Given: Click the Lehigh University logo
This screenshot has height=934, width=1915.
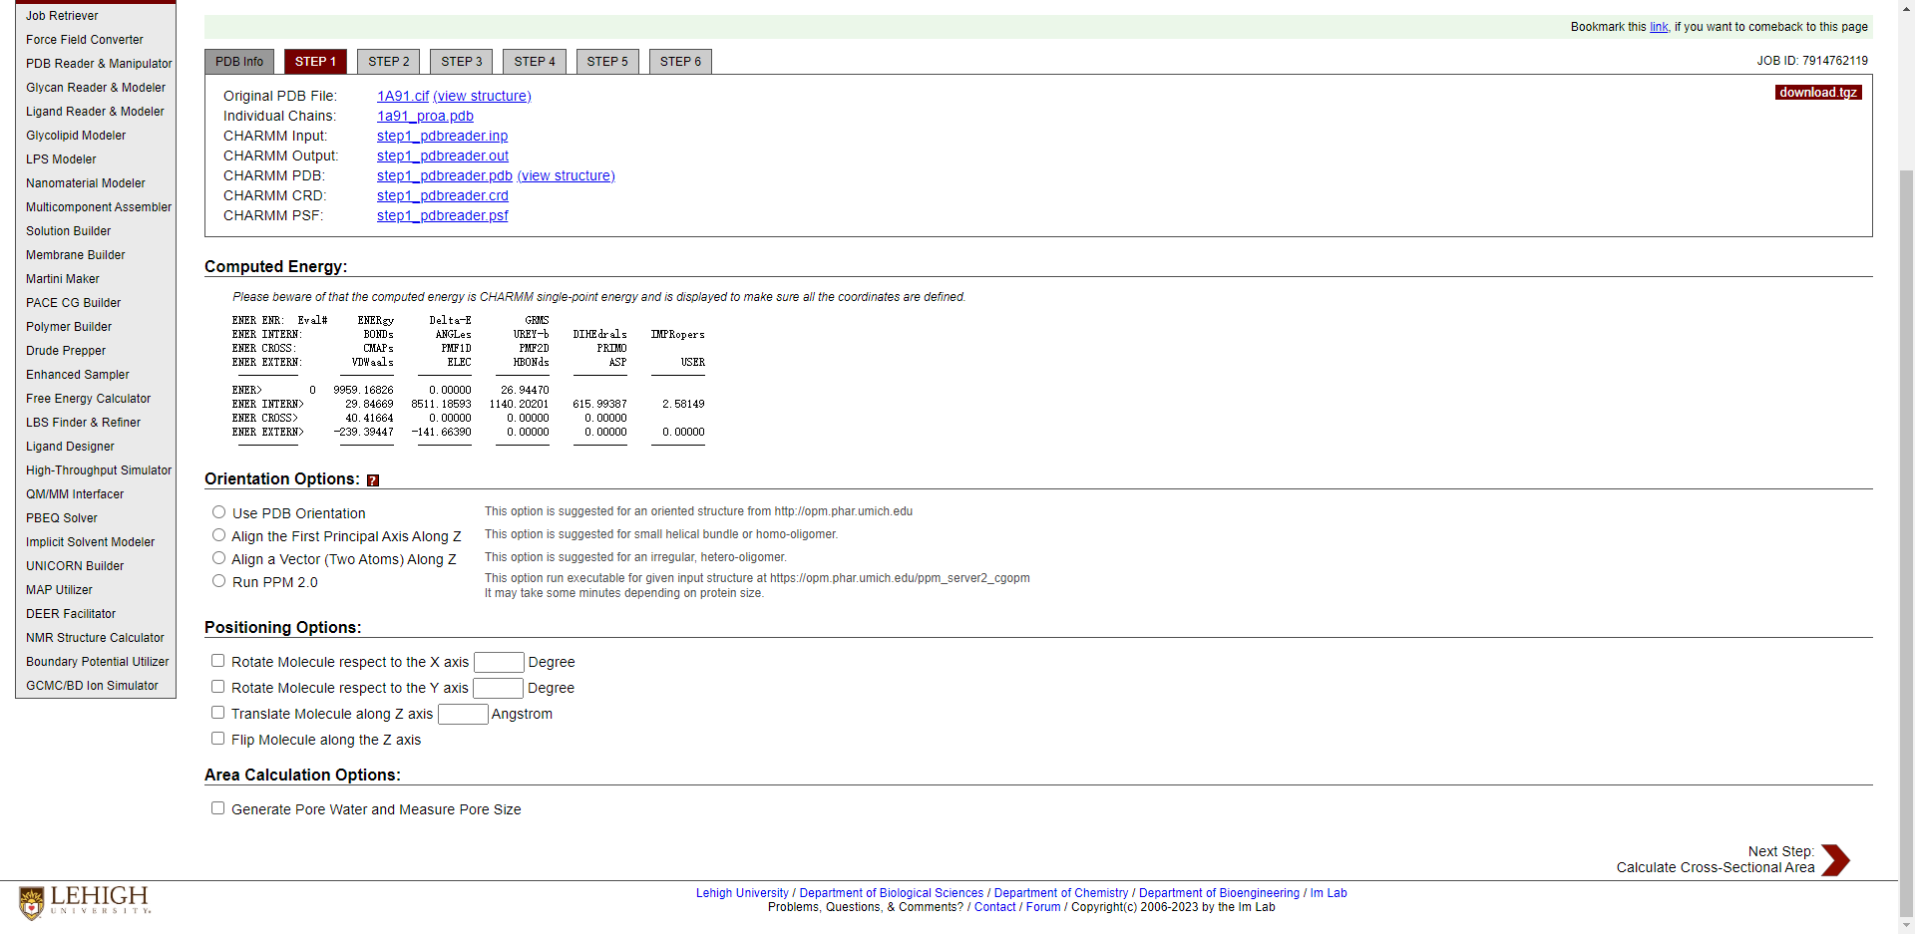Looking at the screenshot, I should pos(85,900).
